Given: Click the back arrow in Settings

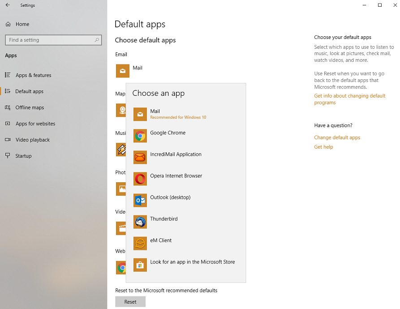Looking at the screenshot, I should [8, 5].
